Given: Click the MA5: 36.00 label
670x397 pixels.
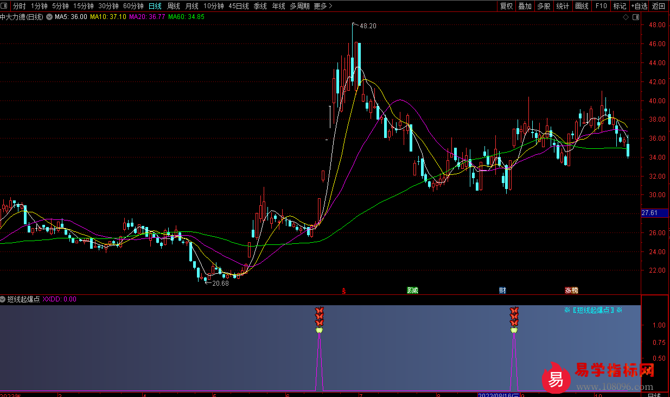Looking at the screenshot, I should tap(71, 17).
